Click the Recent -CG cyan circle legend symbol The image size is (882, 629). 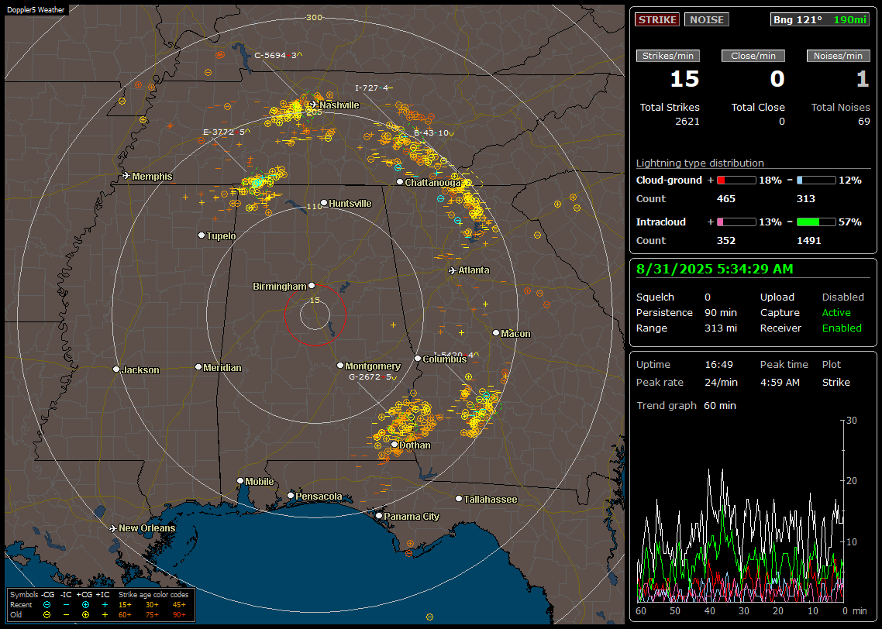pyautogui.click(x=47, y=605)
